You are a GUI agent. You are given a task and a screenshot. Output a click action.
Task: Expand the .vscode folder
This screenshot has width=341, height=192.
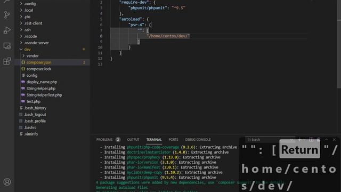click(21, 36)
